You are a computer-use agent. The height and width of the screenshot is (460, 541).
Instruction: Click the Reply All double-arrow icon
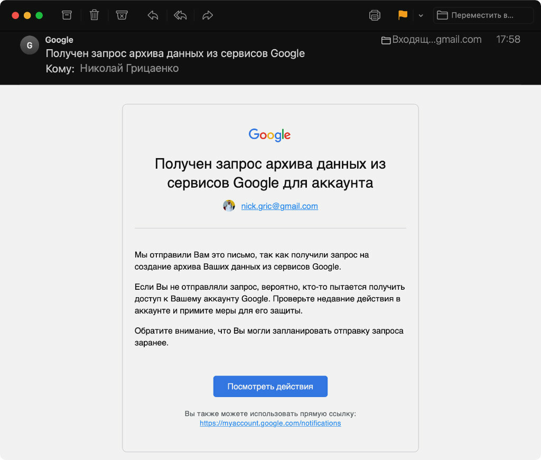pos(180,15)
